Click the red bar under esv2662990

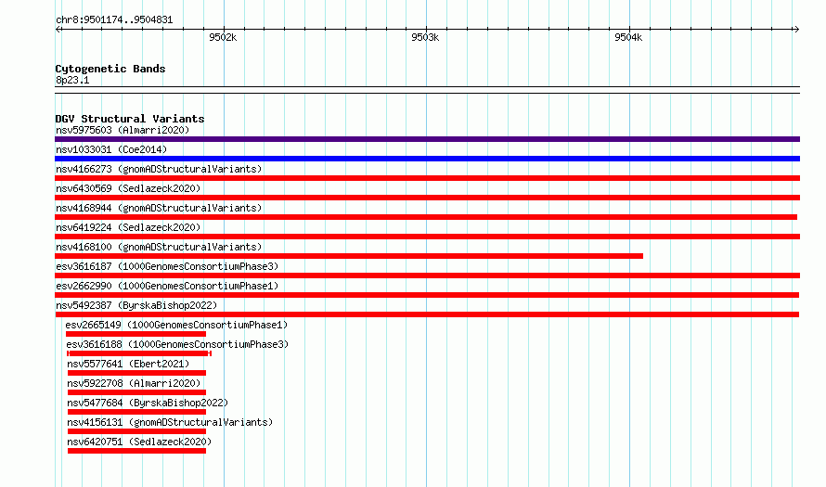[427, 295]
